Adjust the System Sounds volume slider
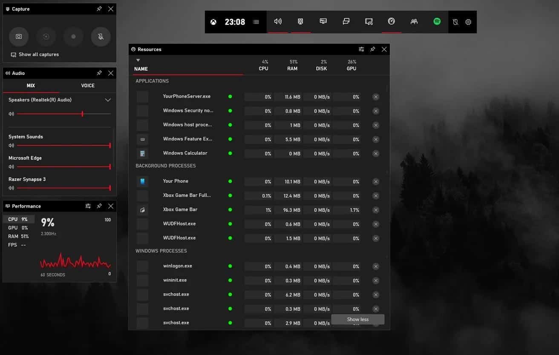 click(x=64, y=146)
